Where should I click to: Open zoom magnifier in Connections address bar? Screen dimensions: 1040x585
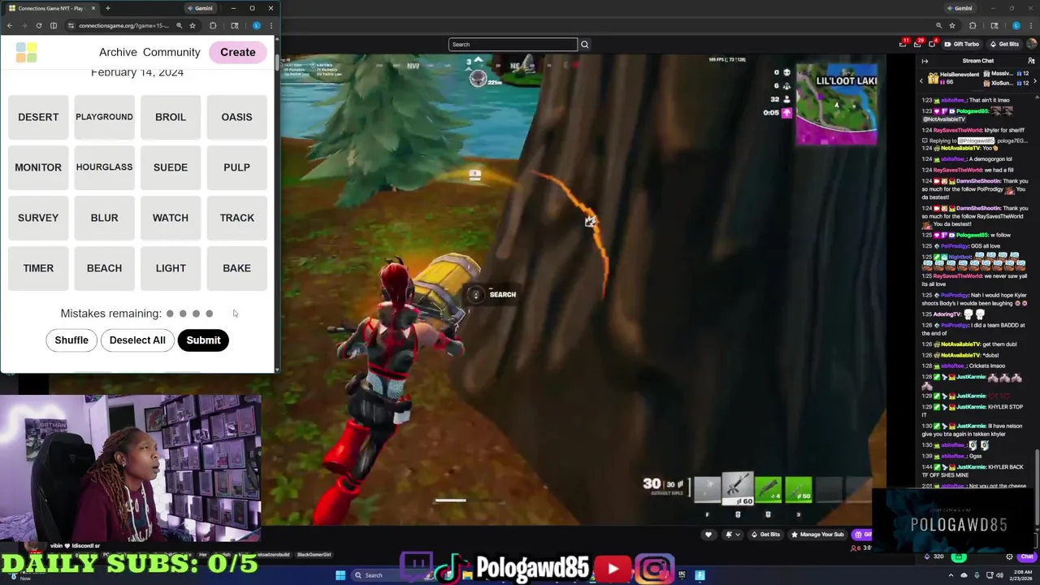tap(179, 25)
